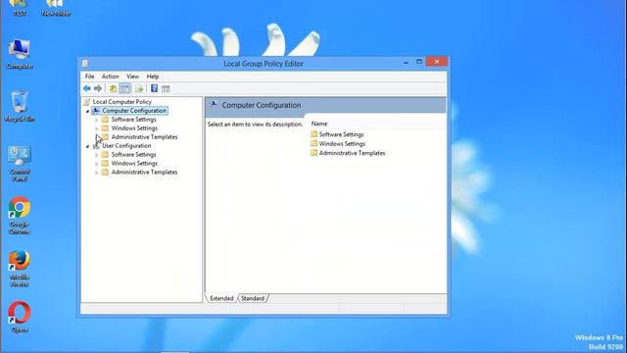Open the View menu

133,76
